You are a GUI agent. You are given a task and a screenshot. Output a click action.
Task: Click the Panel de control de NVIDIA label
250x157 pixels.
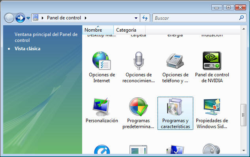(x=212, y=78)
